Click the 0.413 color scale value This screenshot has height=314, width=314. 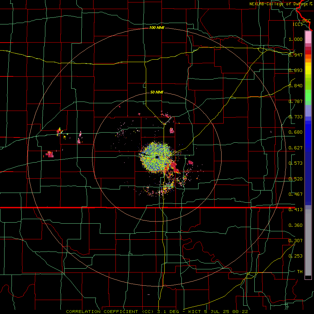coord(296,210)
